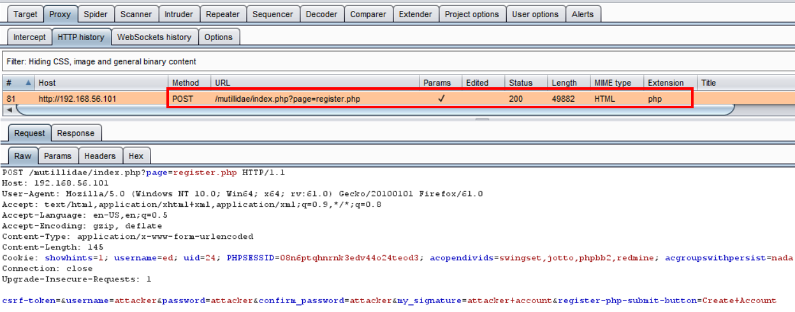Screen dimensions: 795x312
Task: Open the Hex view tab
Action: (136, 156)
